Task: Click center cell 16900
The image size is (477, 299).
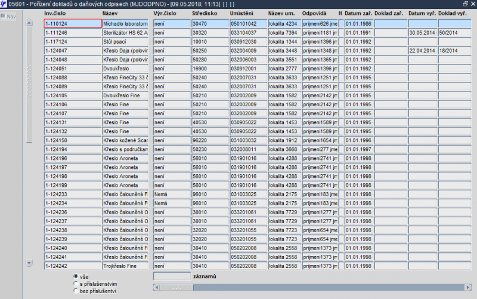Action: tap(210, 69)
